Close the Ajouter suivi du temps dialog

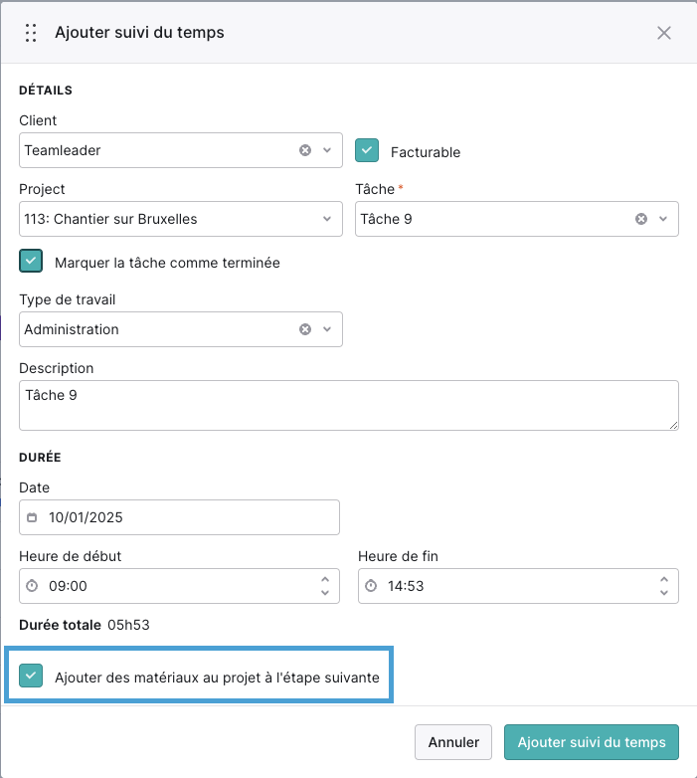[664, 33]
